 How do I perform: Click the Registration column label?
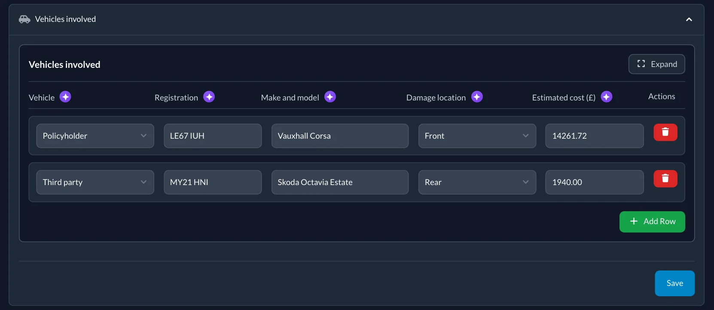click(176, 97)
